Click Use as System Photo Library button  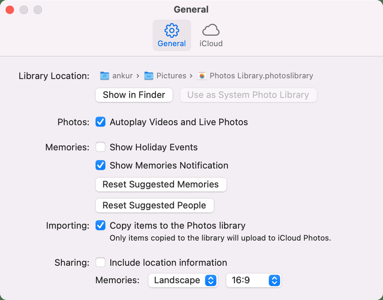[248, 95]
